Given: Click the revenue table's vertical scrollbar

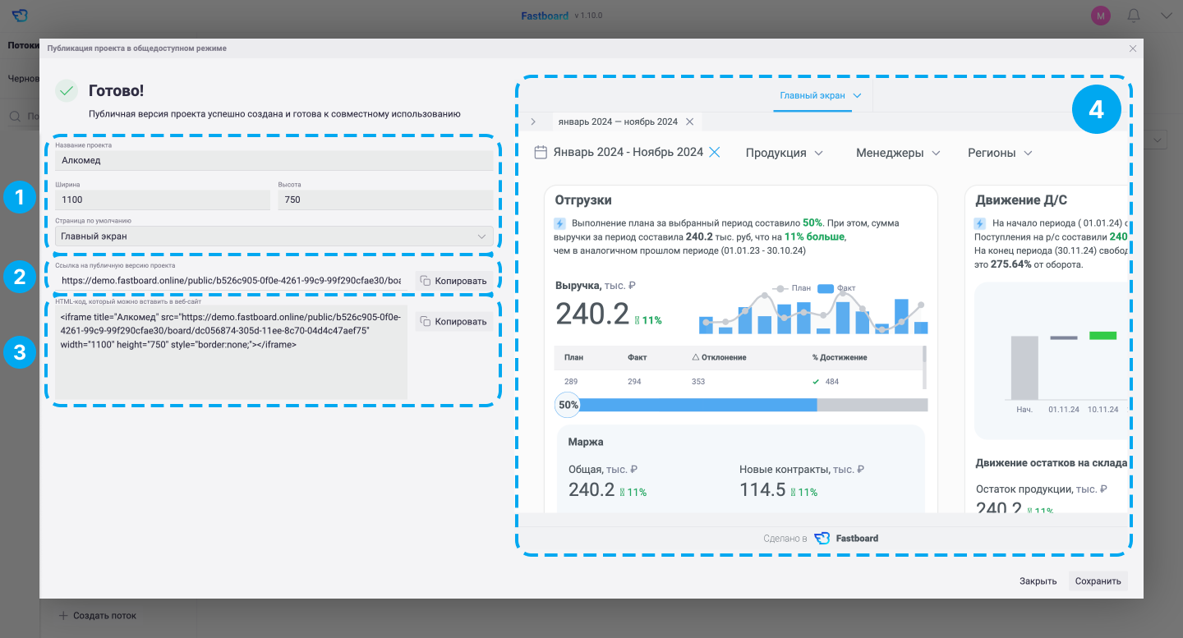Looking at the screenshot, I should (x=925, y=367).
